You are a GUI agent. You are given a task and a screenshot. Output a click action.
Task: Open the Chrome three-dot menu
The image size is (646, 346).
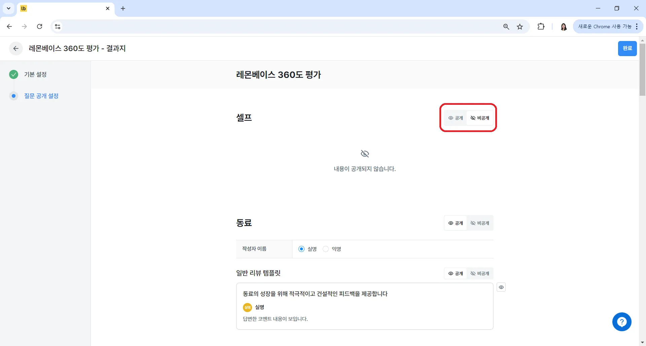pos(637,27)
